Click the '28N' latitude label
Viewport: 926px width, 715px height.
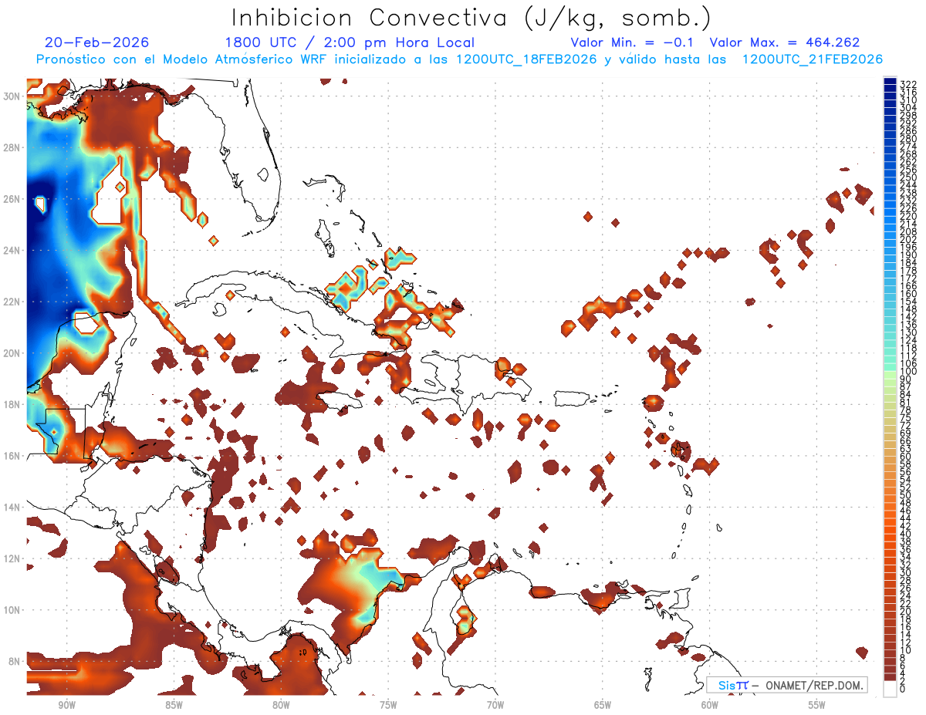12,147
